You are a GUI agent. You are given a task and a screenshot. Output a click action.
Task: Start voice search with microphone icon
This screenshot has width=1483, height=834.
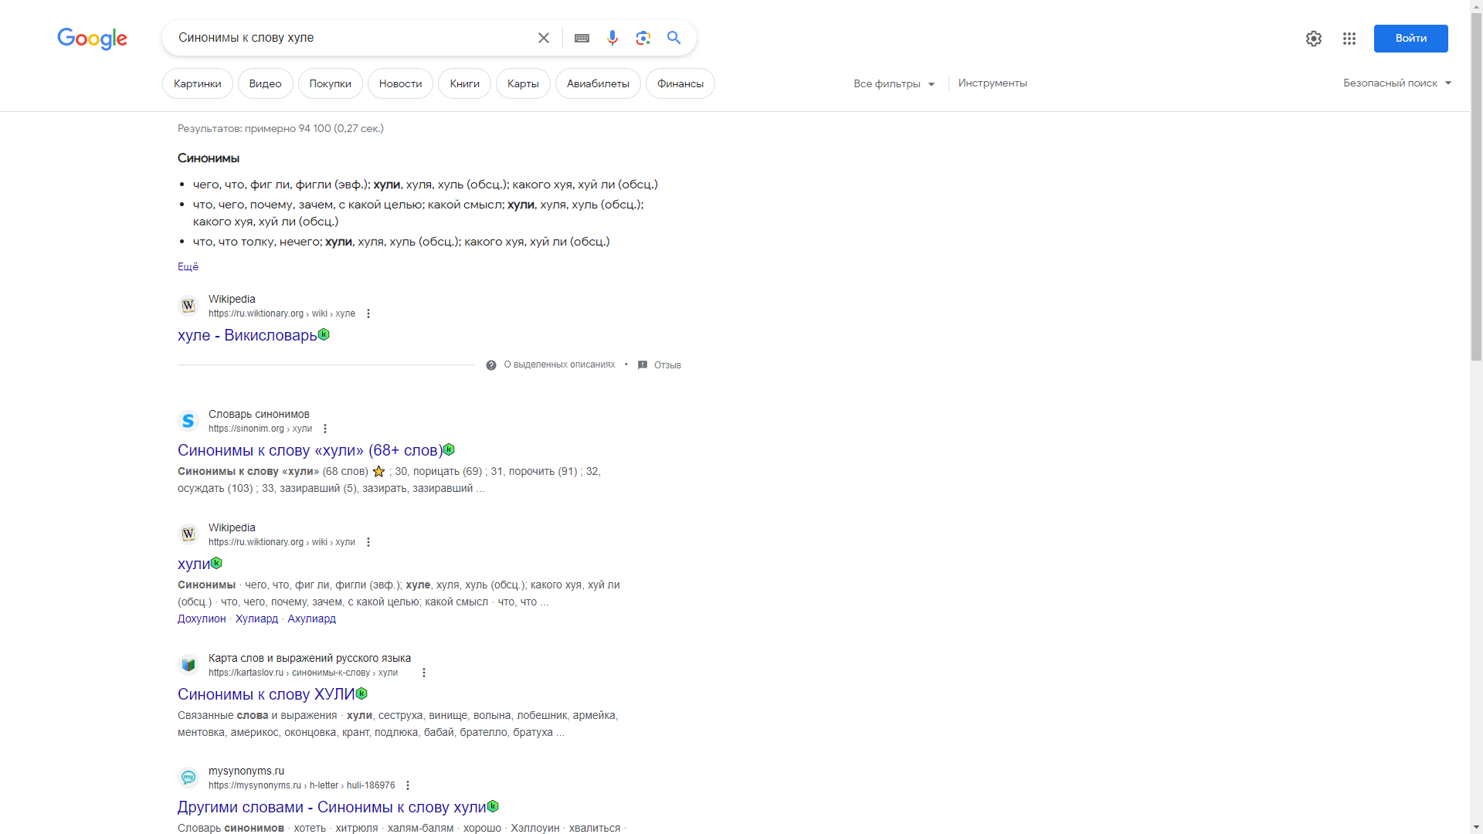coord(613,38)
